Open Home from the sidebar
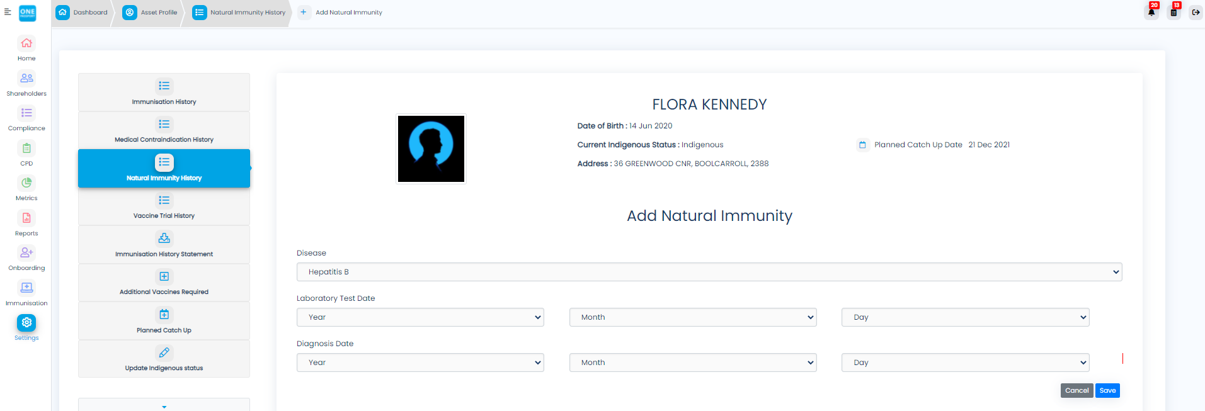Screen dimensions: 1205x411 click(x=26, y=48)
